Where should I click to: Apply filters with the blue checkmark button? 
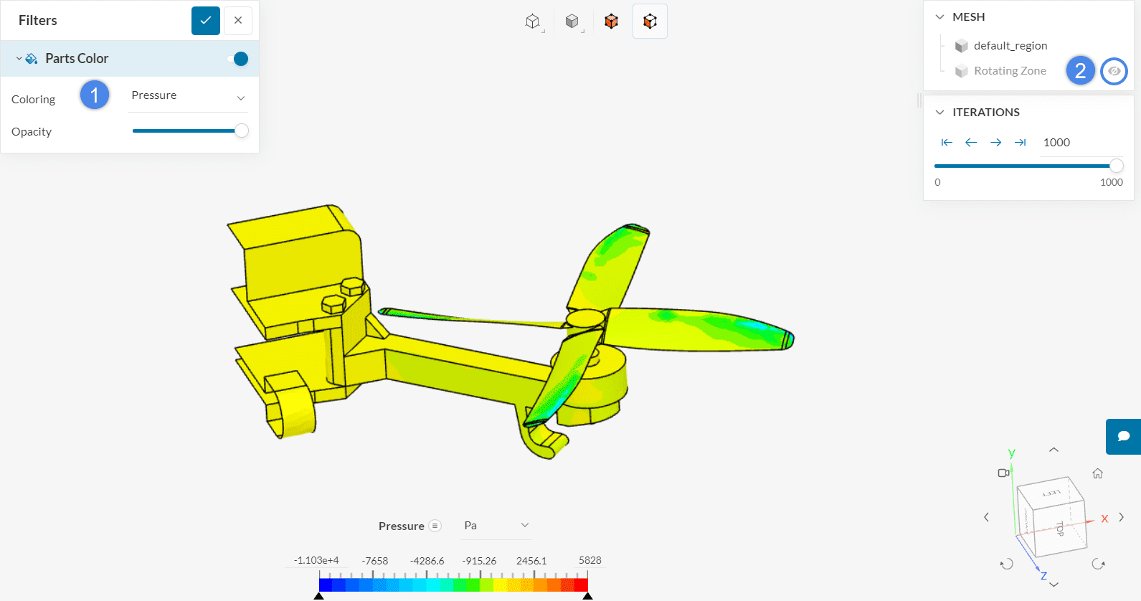coord(206,20)
